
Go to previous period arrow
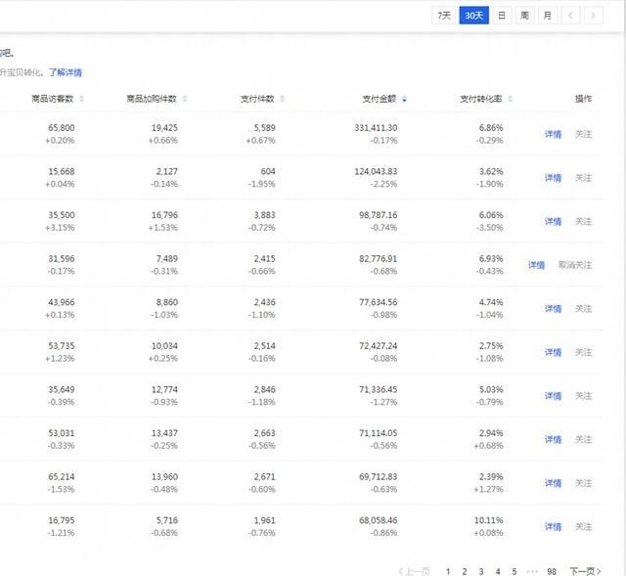tap(570, 16)
